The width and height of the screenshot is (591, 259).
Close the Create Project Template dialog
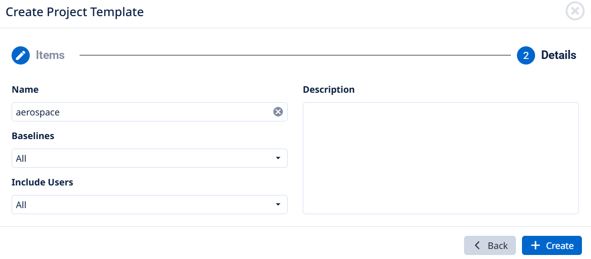coord(575,11)
